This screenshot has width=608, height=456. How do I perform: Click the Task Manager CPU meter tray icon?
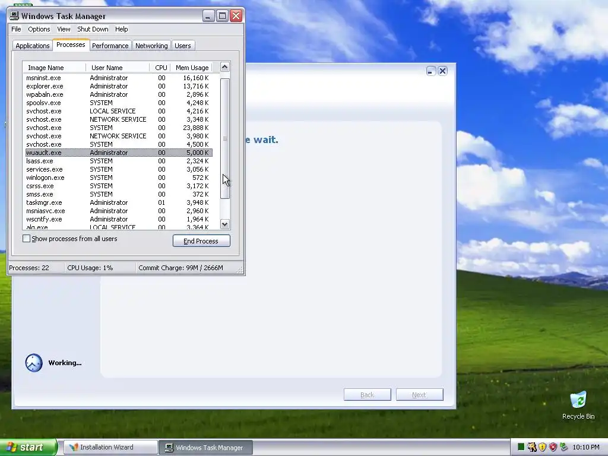(x=521, y=447)
